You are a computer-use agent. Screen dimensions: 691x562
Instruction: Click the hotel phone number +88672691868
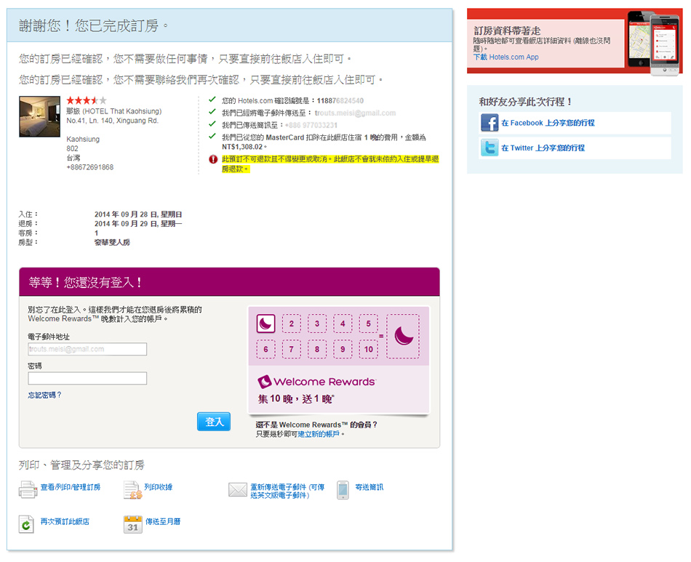90,167
